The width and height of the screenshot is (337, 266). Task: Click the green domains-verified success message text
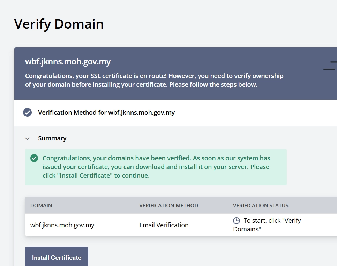pos(156,167)
